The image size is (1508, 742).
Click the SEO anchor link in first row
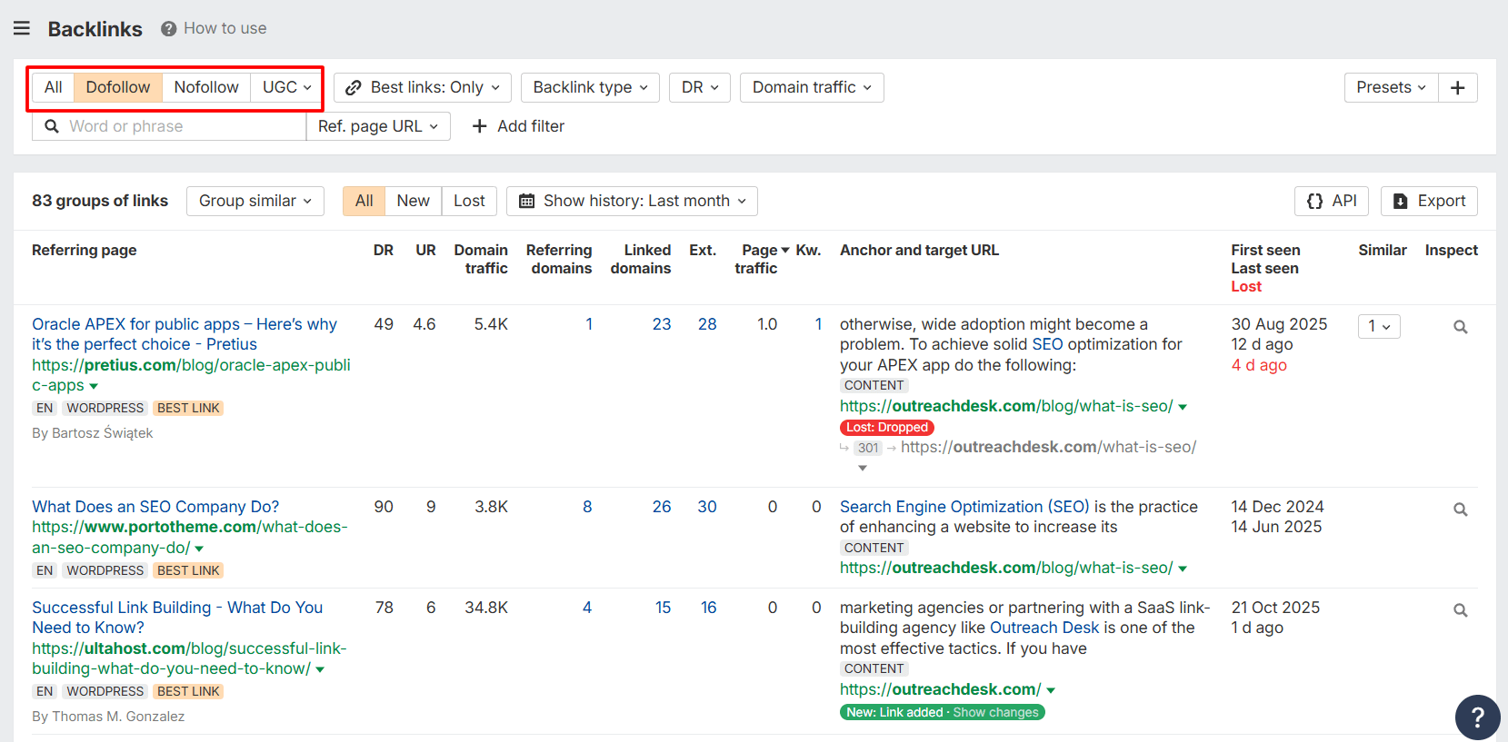pos(1047,344)
